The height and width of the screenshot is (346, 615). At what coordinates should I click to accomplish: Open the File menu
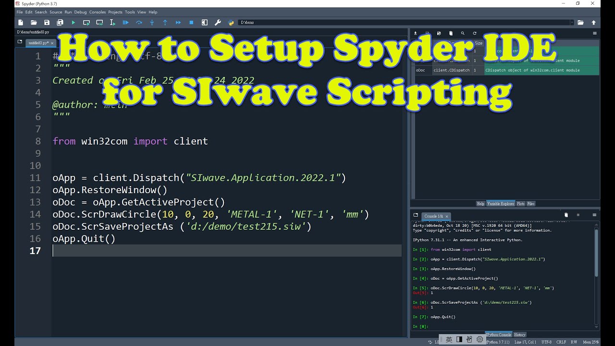click(19, 12)
